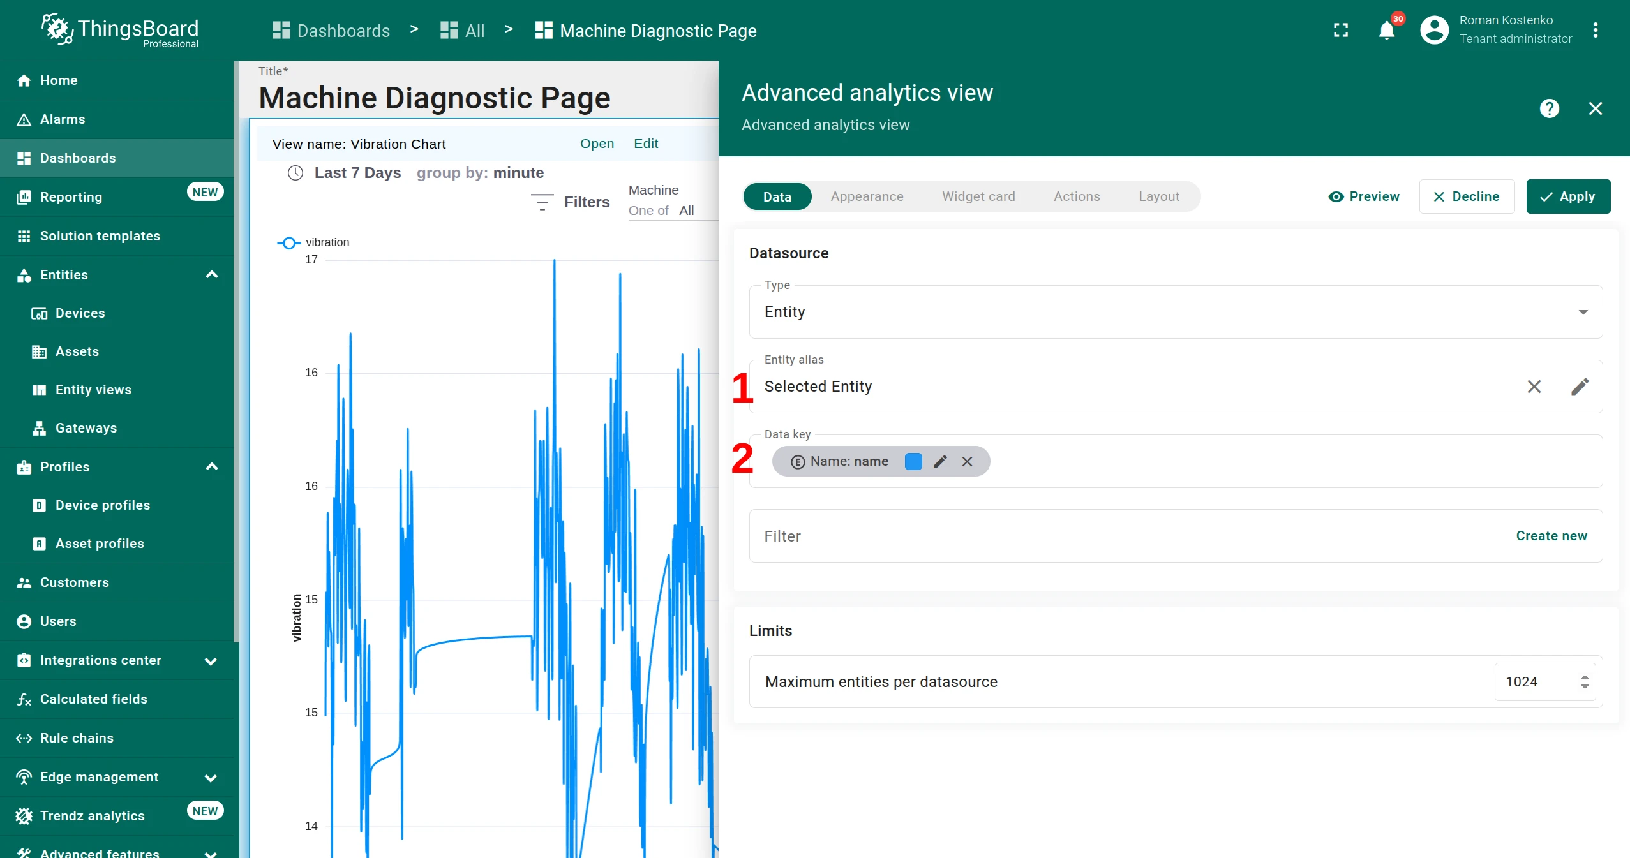Switch to the Widget card tab

tap(978, 196)
